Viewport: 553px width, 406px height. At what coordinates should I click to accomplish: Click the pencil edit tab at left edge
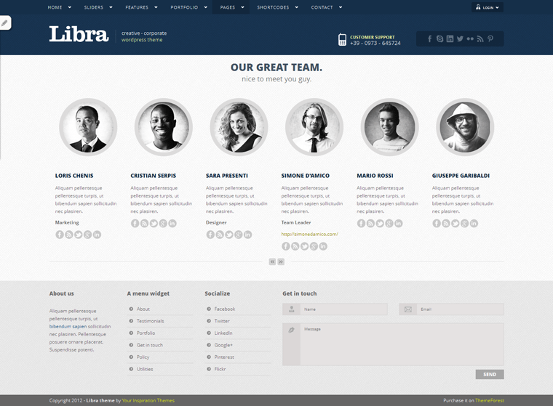pyautogui.click(x=5, y=23)
